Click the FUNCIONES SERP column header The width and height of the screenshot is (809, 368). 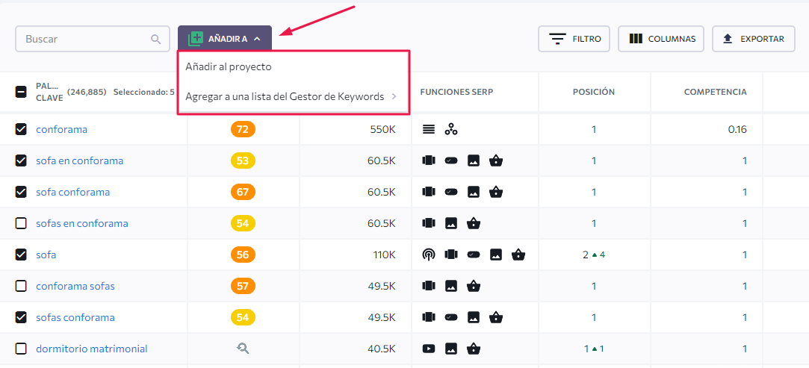coord(456,92)
